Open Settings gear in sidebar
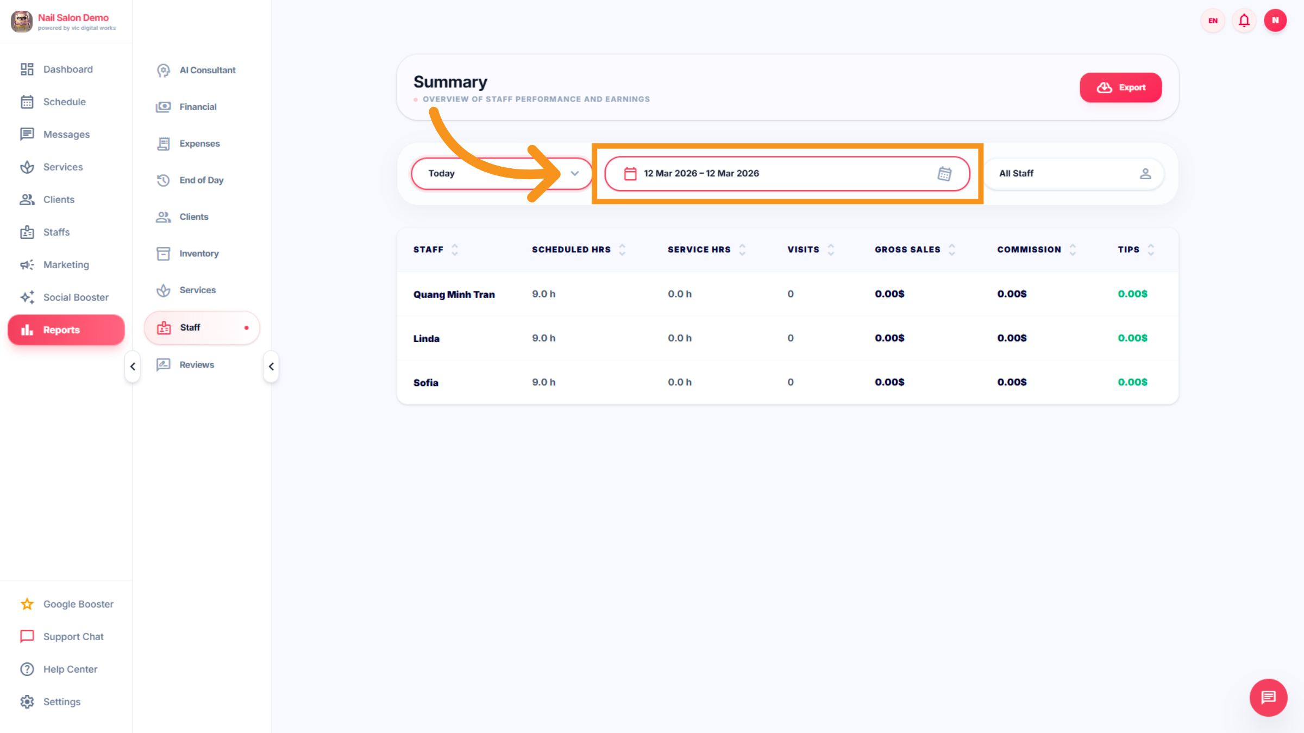This screenshot has height=733, width=1304. click(61, 702)
